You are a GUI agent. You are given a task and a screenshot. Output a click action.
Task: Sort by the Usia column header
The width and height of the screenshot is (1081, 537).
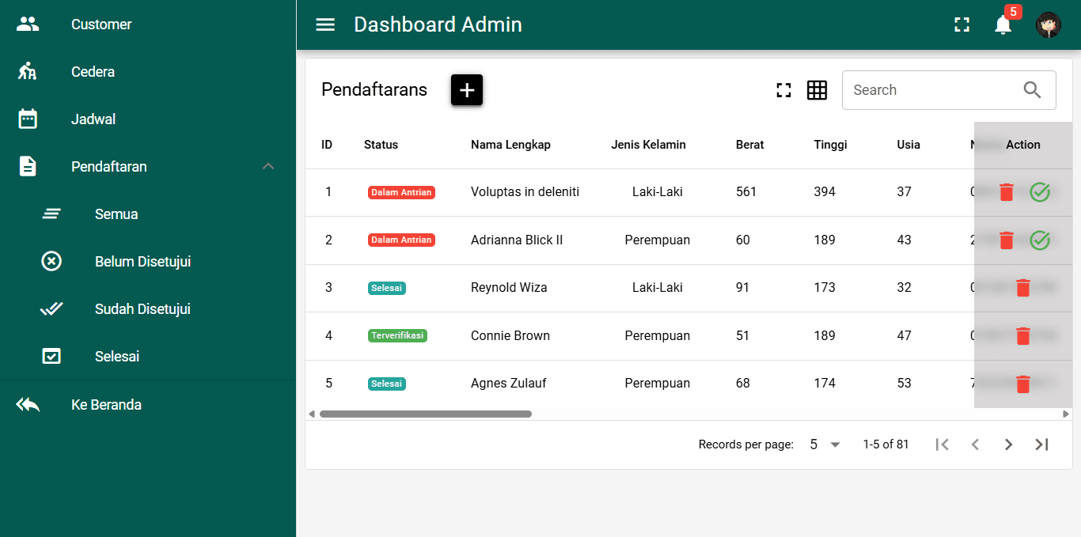pyautogui.click(x=908, y=145)
